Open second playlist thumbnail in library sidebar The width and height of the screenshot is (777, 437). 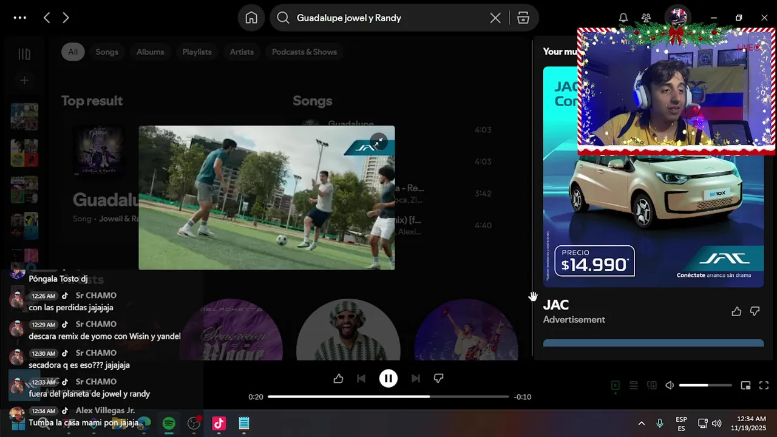[x=24, y=153]
